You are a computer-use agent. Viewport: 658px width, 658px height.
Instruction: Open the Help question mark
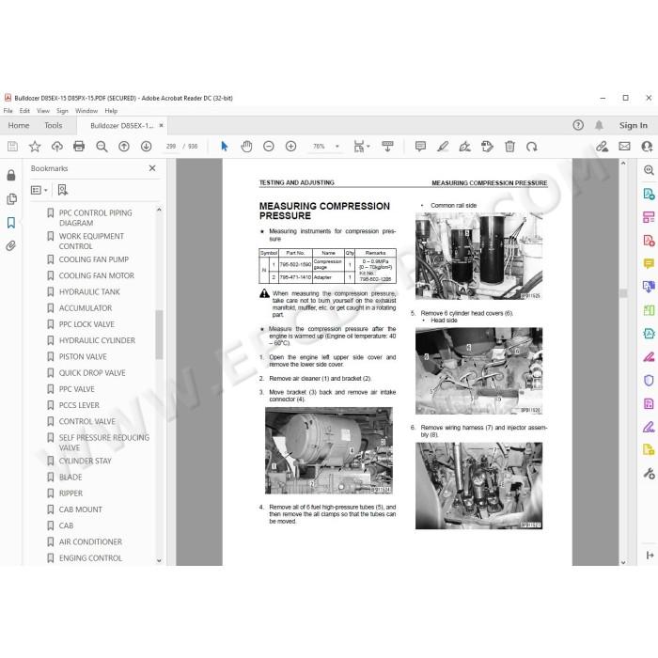click(578, 125)
